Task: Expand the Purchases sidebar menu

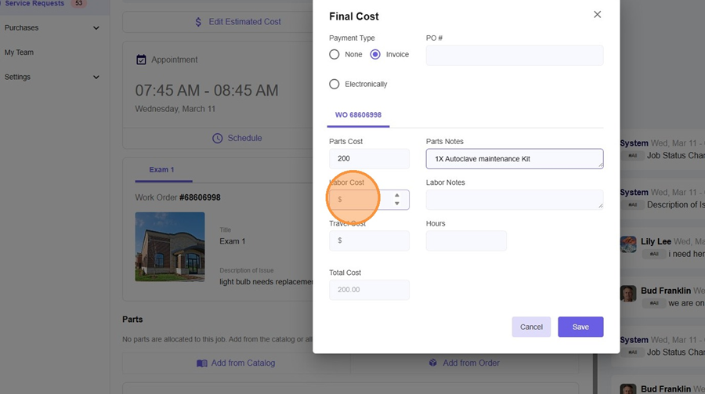Action: (96, 28)
